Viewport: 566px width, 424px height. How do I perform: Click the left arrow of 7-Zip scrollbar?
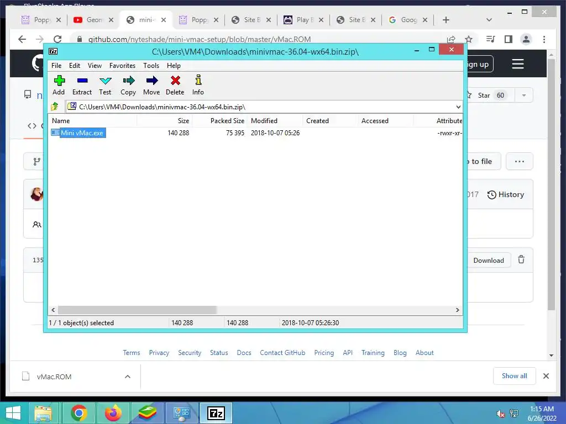click(x=54, y=310)
